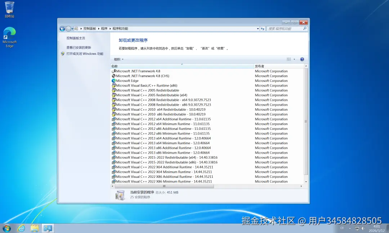This screenshot has width=389, height=233.
Task: Click the search magnifier icon
Action: (x=305, y=28)
